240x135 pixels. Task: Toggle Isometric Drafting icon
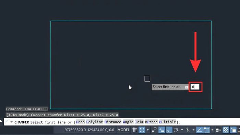tap(188, 130)
